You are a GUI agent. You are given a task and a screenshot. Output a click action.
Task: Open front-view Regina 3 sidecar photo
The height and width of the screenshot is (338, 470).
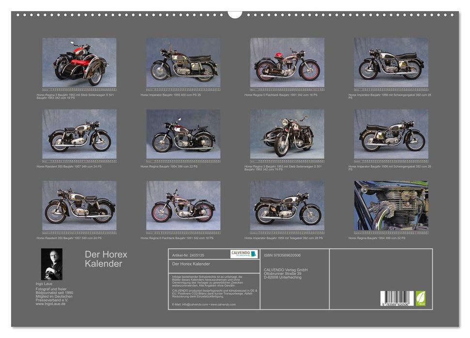(x=287, y=134)
